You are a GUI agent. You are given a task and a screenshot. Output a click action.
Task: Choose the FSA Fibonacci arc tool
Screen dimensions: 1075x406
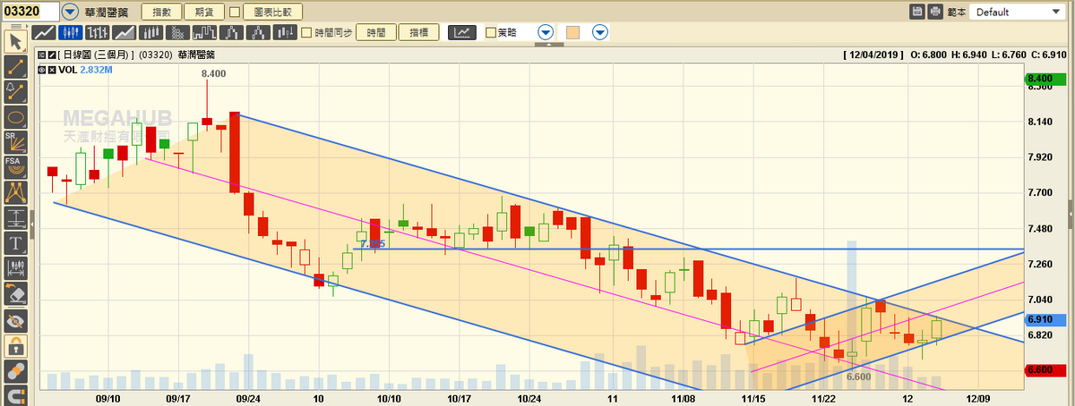pyautogui.click(x=15, y=167)
